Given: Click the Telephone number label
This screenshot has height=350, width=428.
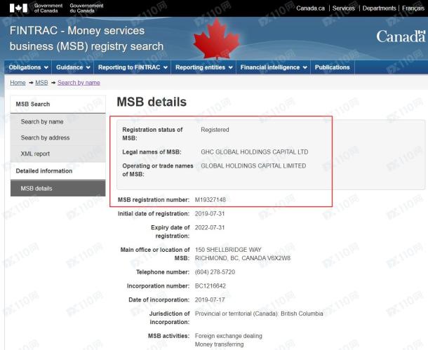Looking at the screenshot, I should (163, 272).
